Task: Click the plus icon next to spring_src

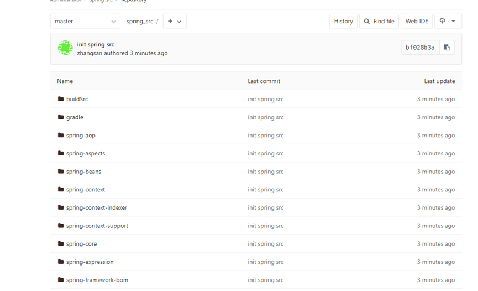Action: point(170,21)
